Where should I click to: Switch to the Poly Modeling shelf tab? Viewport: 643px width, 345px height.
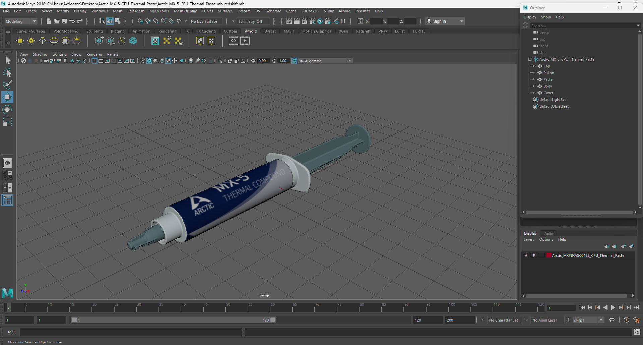(x=66, y=31)
